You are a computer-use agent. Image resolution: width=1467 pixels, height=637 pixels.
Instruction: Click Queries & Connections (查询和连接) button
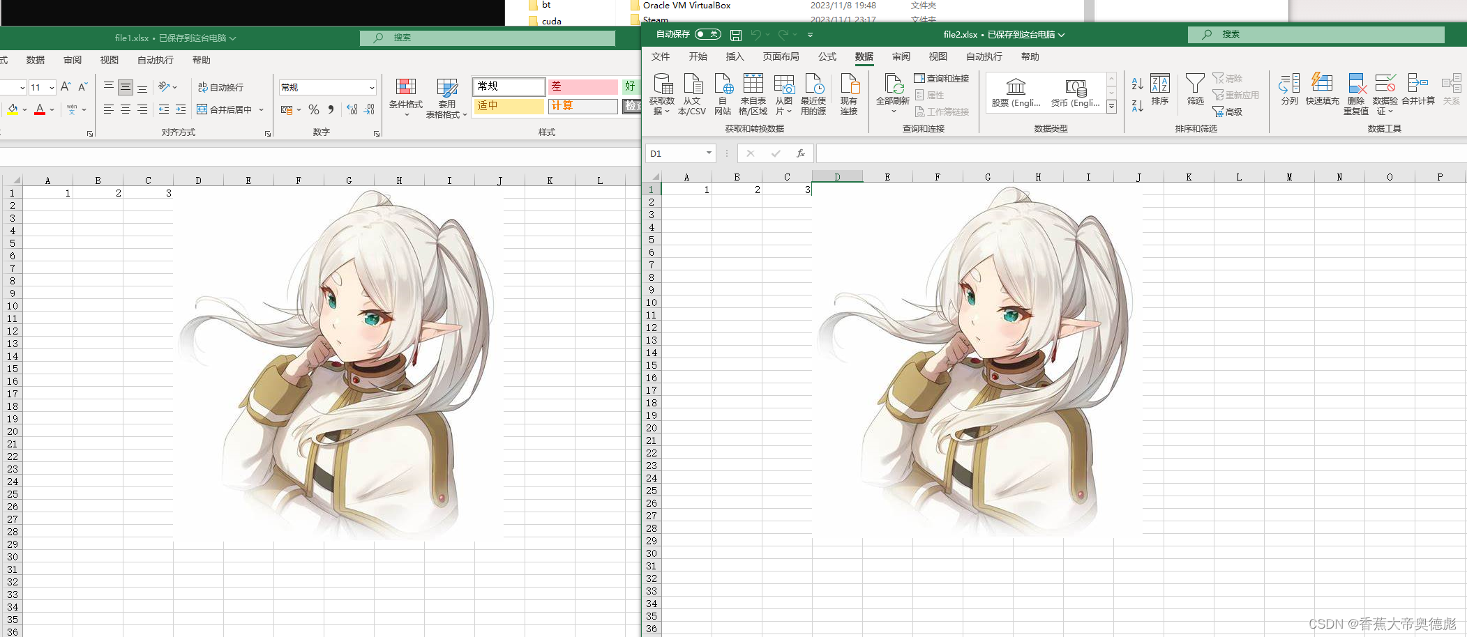942,78
